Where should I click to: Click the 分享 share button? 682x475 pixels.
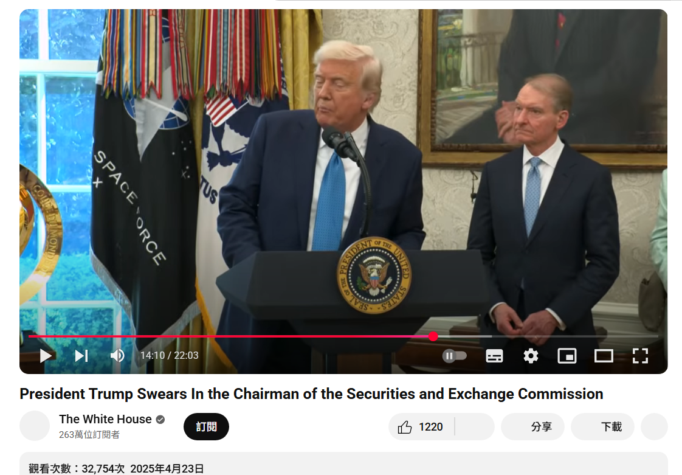pyautogui.click(x=533, y=427)
